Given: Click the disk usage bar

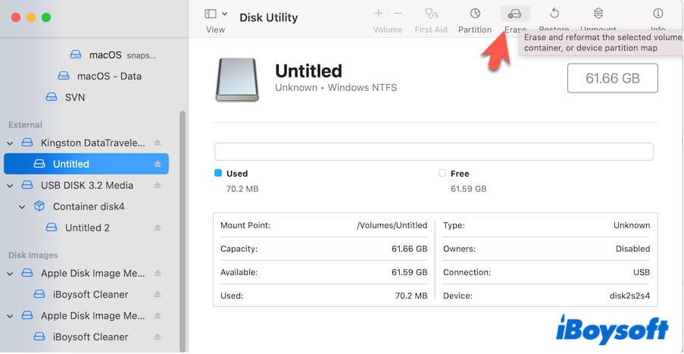Looking at the screenshot, I should tap(433, 152).
